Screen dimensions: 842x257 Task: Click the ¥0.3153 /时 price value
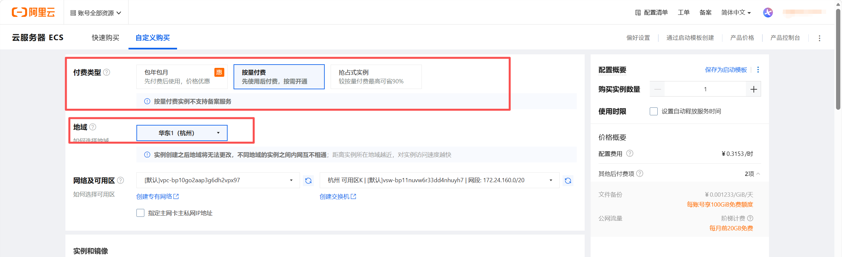click(x=737, y=154)
